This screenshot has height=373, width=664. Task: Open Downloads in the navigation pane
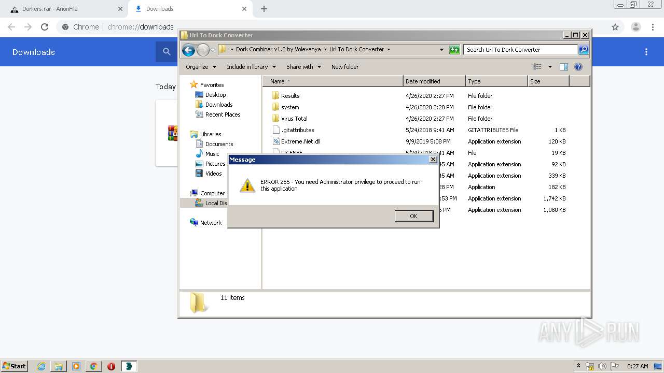214,105
